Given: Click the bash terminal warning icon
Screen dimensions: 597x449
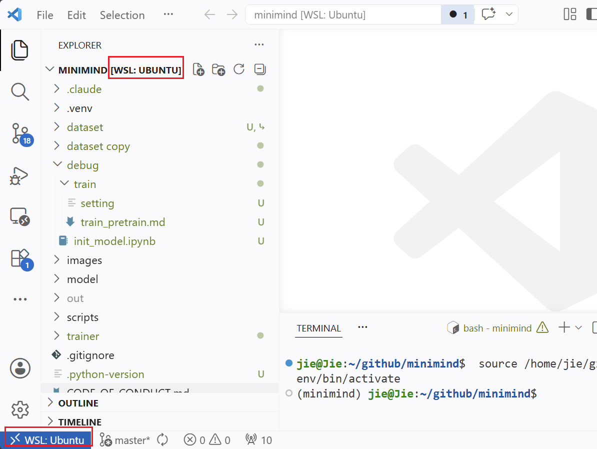Looking at the screenshot, I should click(x=542, y=327).
